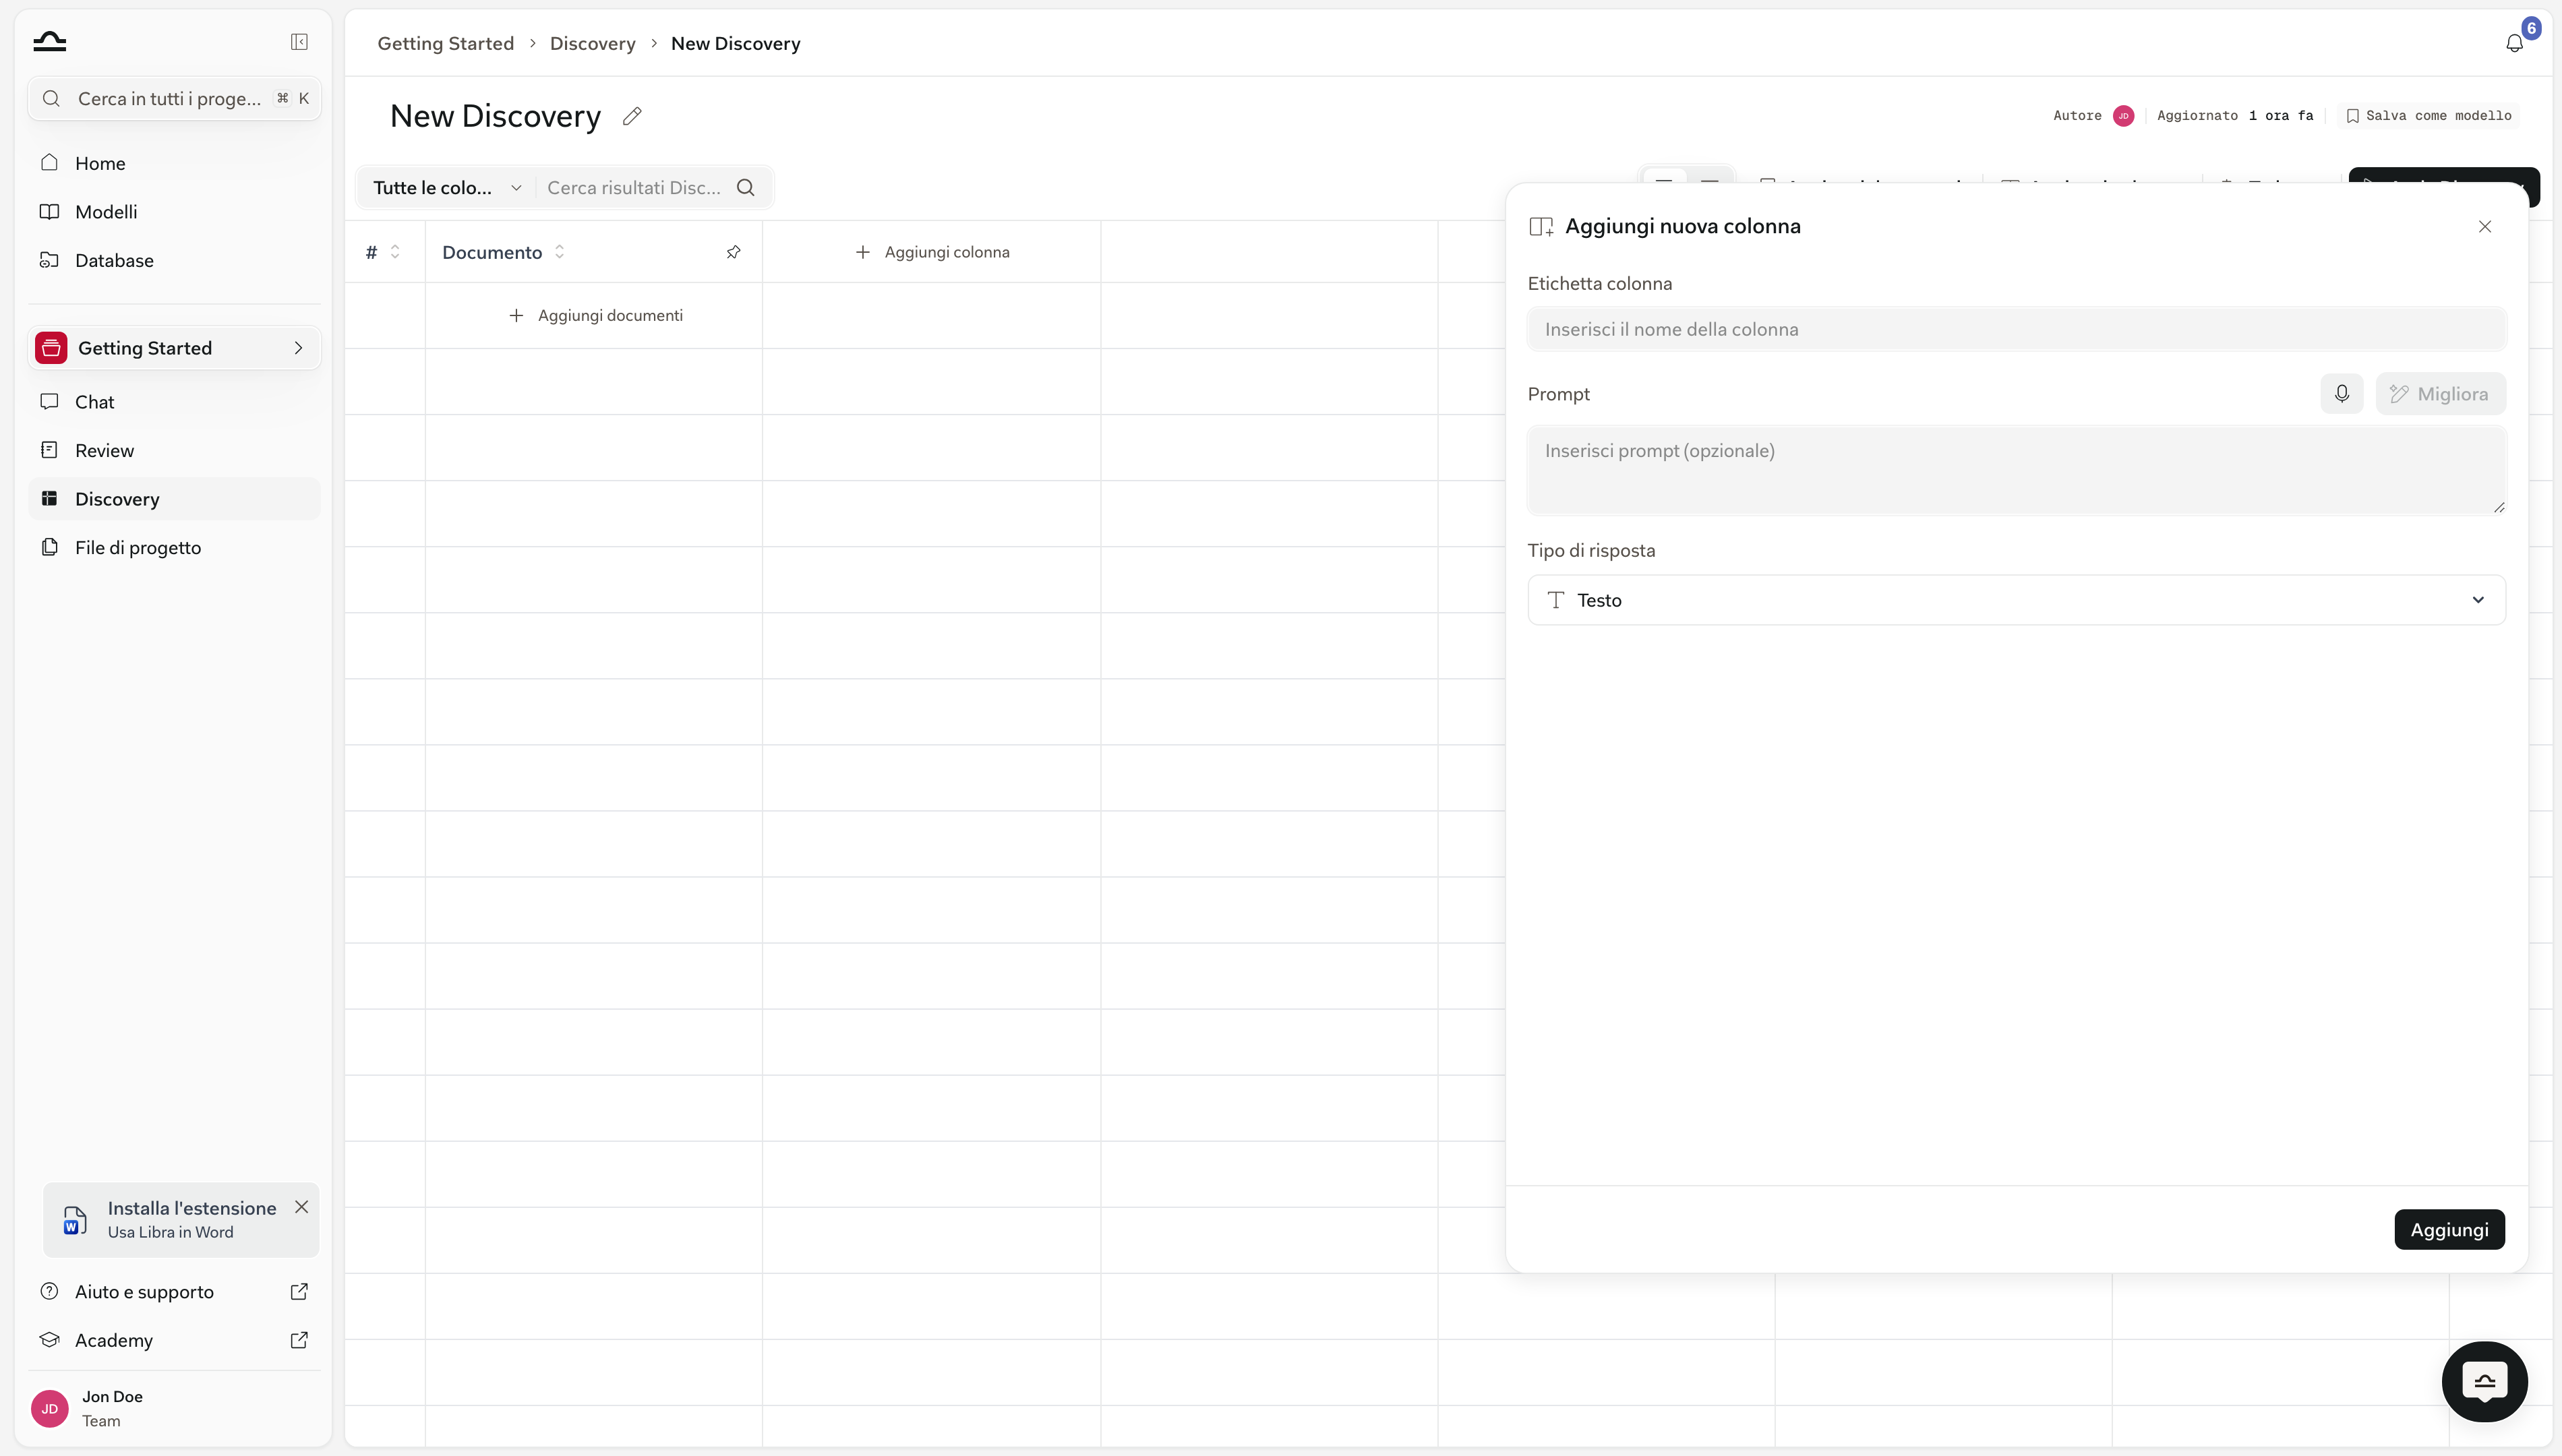Close the Aggiungi nuova colonna panel
Screen dimensions: 2562x1456
click(x=2485, y=227)
